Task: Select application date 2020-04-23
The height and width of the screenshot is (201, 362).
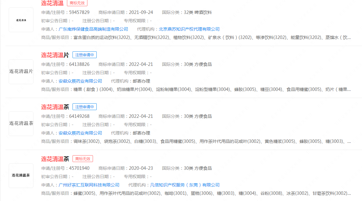Action: pyautogui.click(x=141, y=168)
